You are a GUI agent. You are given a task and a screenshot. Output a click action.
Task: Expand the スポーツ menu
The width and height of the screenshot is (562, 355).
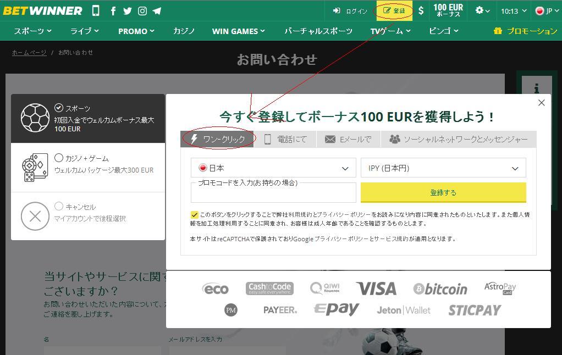tap(32, 31)
